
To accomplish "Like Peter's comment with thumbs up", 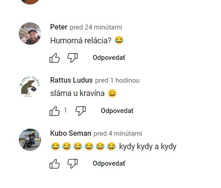I will [55, 58].
